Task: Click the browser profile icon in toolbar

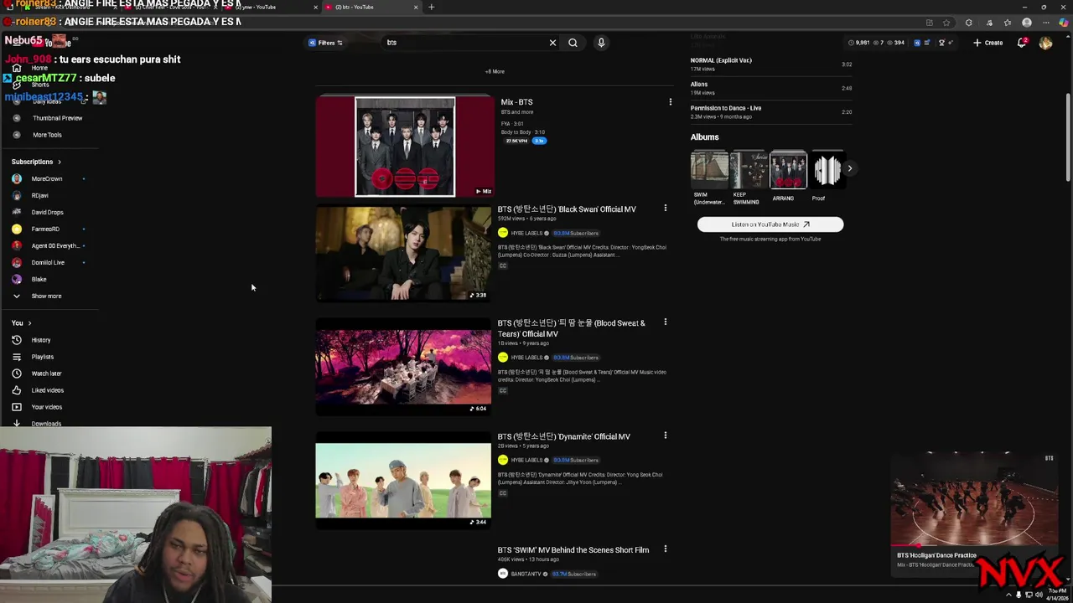Action: pos(1027,23)
